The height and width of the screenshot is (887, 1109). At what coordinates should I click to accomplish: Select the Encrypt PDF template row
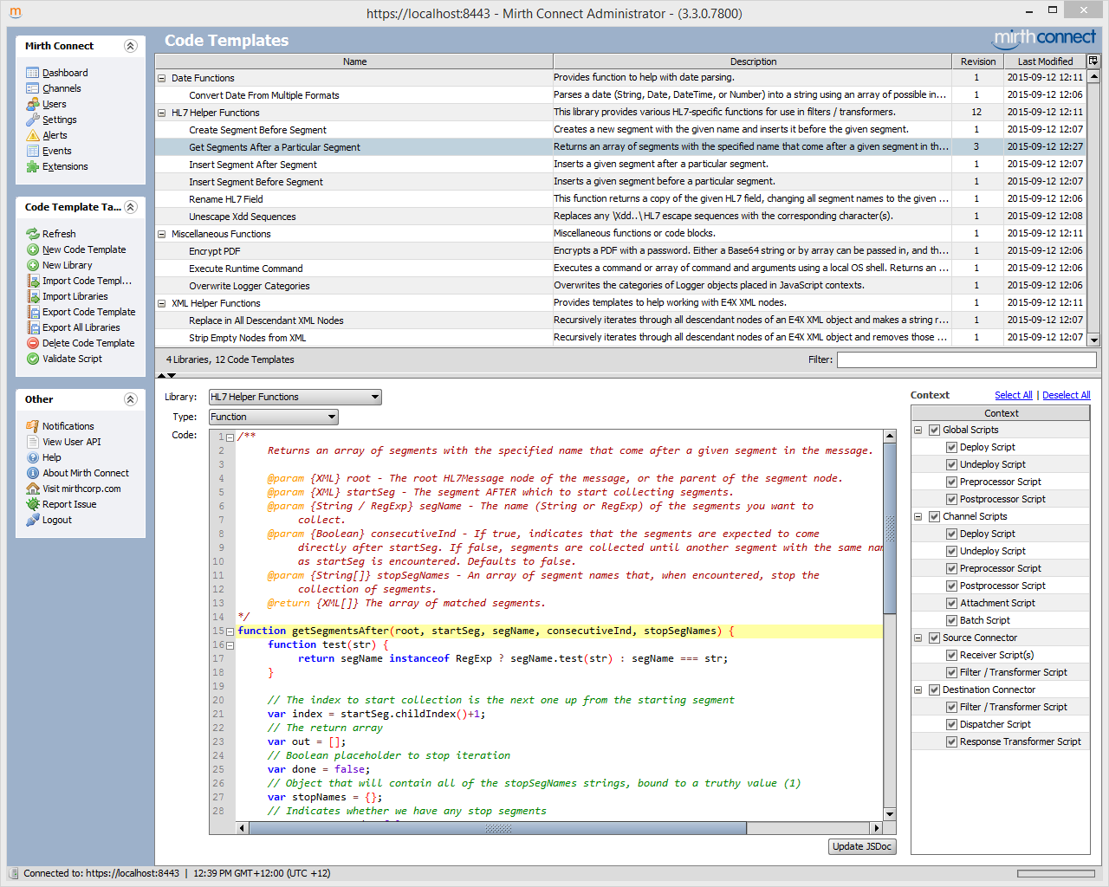[x=620, y=251]
